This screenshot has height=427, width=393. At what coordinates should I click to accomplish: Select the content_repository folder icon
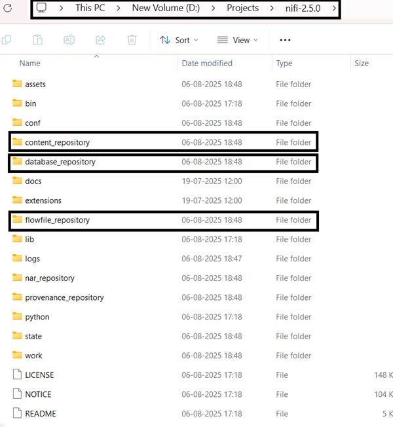click(17, 141)
